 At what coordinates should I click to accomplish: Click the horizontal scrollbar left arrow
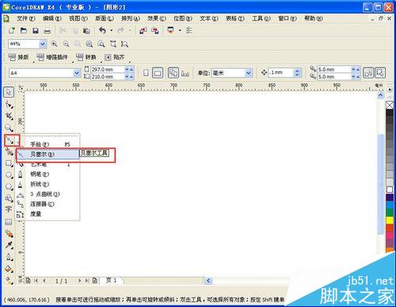pos(208,281)
